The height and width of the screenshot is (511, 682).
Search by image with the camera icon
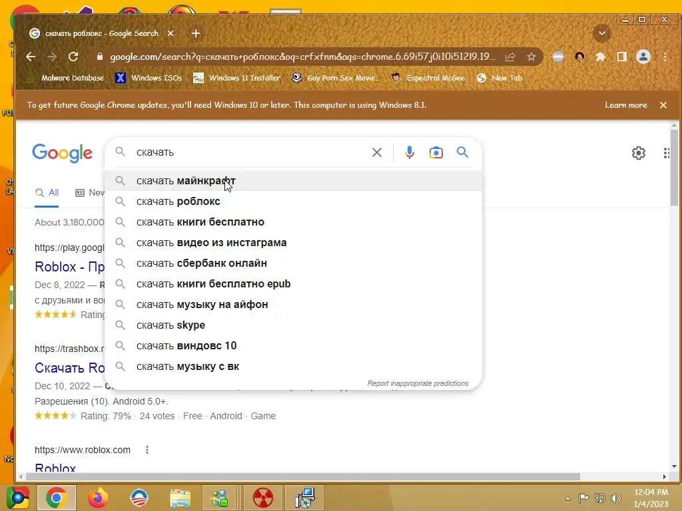[x=436, y=152]
